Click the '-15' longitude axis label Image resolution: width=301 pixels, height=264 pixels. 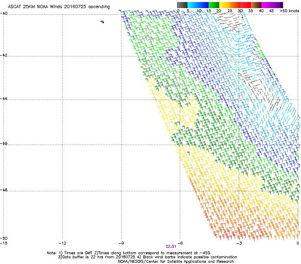[4, 243]
